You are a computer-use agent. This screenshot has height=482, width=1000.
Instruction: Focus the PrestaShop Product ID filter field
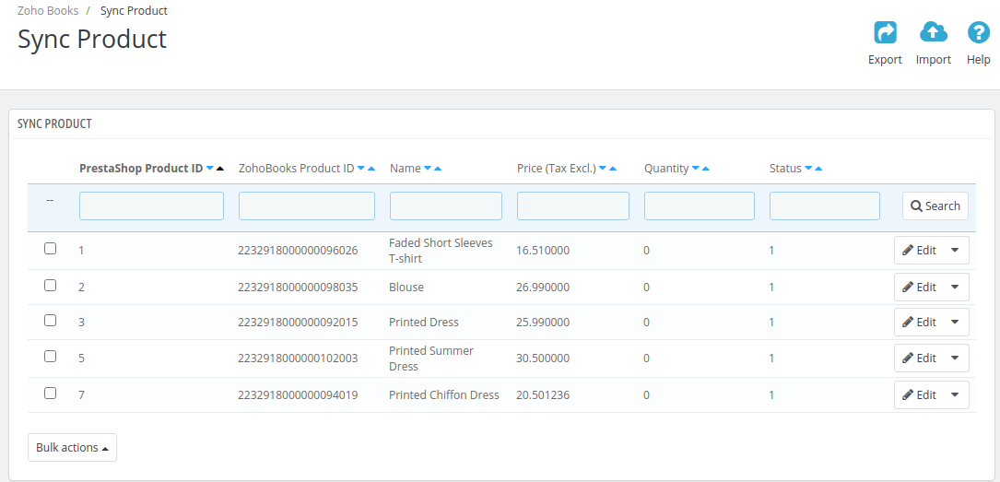[151, 206]
